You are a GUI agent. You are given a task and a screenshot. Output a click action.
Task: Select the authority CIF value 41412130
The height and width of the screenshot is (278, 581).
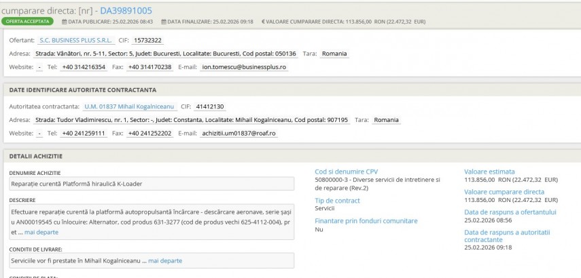click(x=209, y=106)
